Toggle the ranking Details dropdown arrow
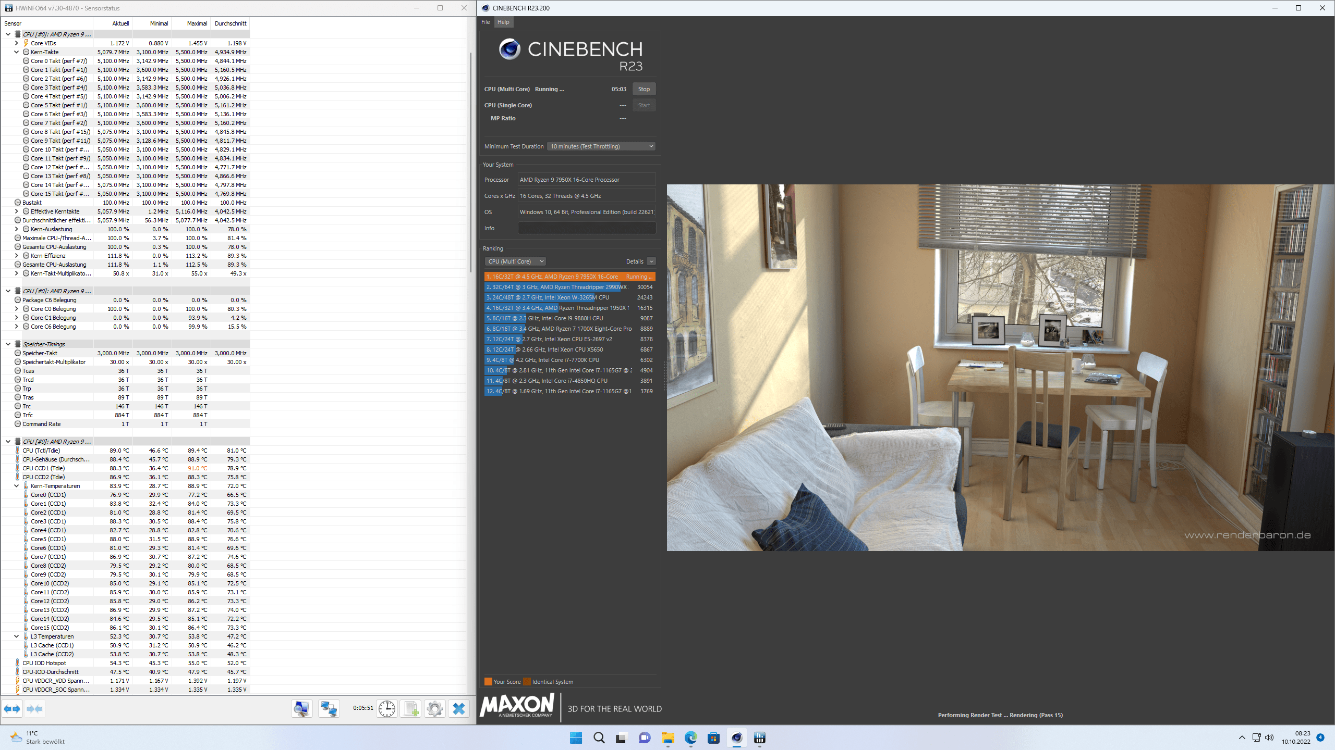 [651, 261]
